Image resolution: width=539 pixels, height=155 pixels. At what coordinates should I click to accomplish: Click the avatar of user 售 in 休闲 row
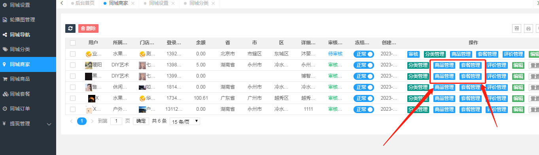(89, 87)
